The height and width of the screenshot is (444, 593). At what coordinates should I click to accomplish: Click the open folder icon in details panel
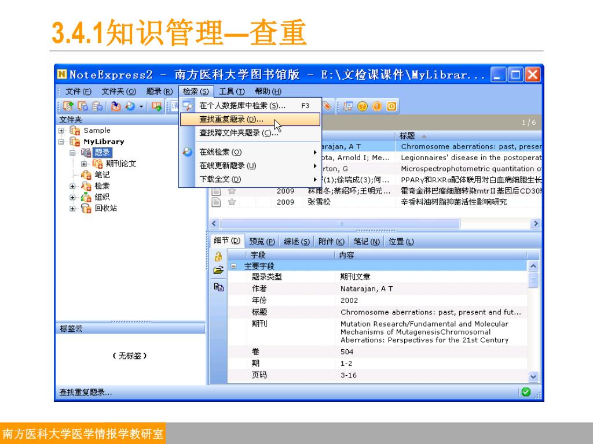point(218,271)
